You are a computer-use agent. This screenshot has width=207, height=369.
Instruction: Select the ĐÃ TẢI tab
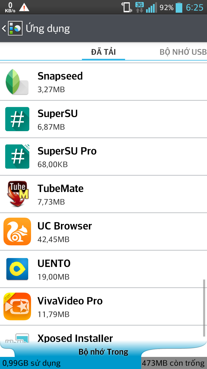pos(103,52)
